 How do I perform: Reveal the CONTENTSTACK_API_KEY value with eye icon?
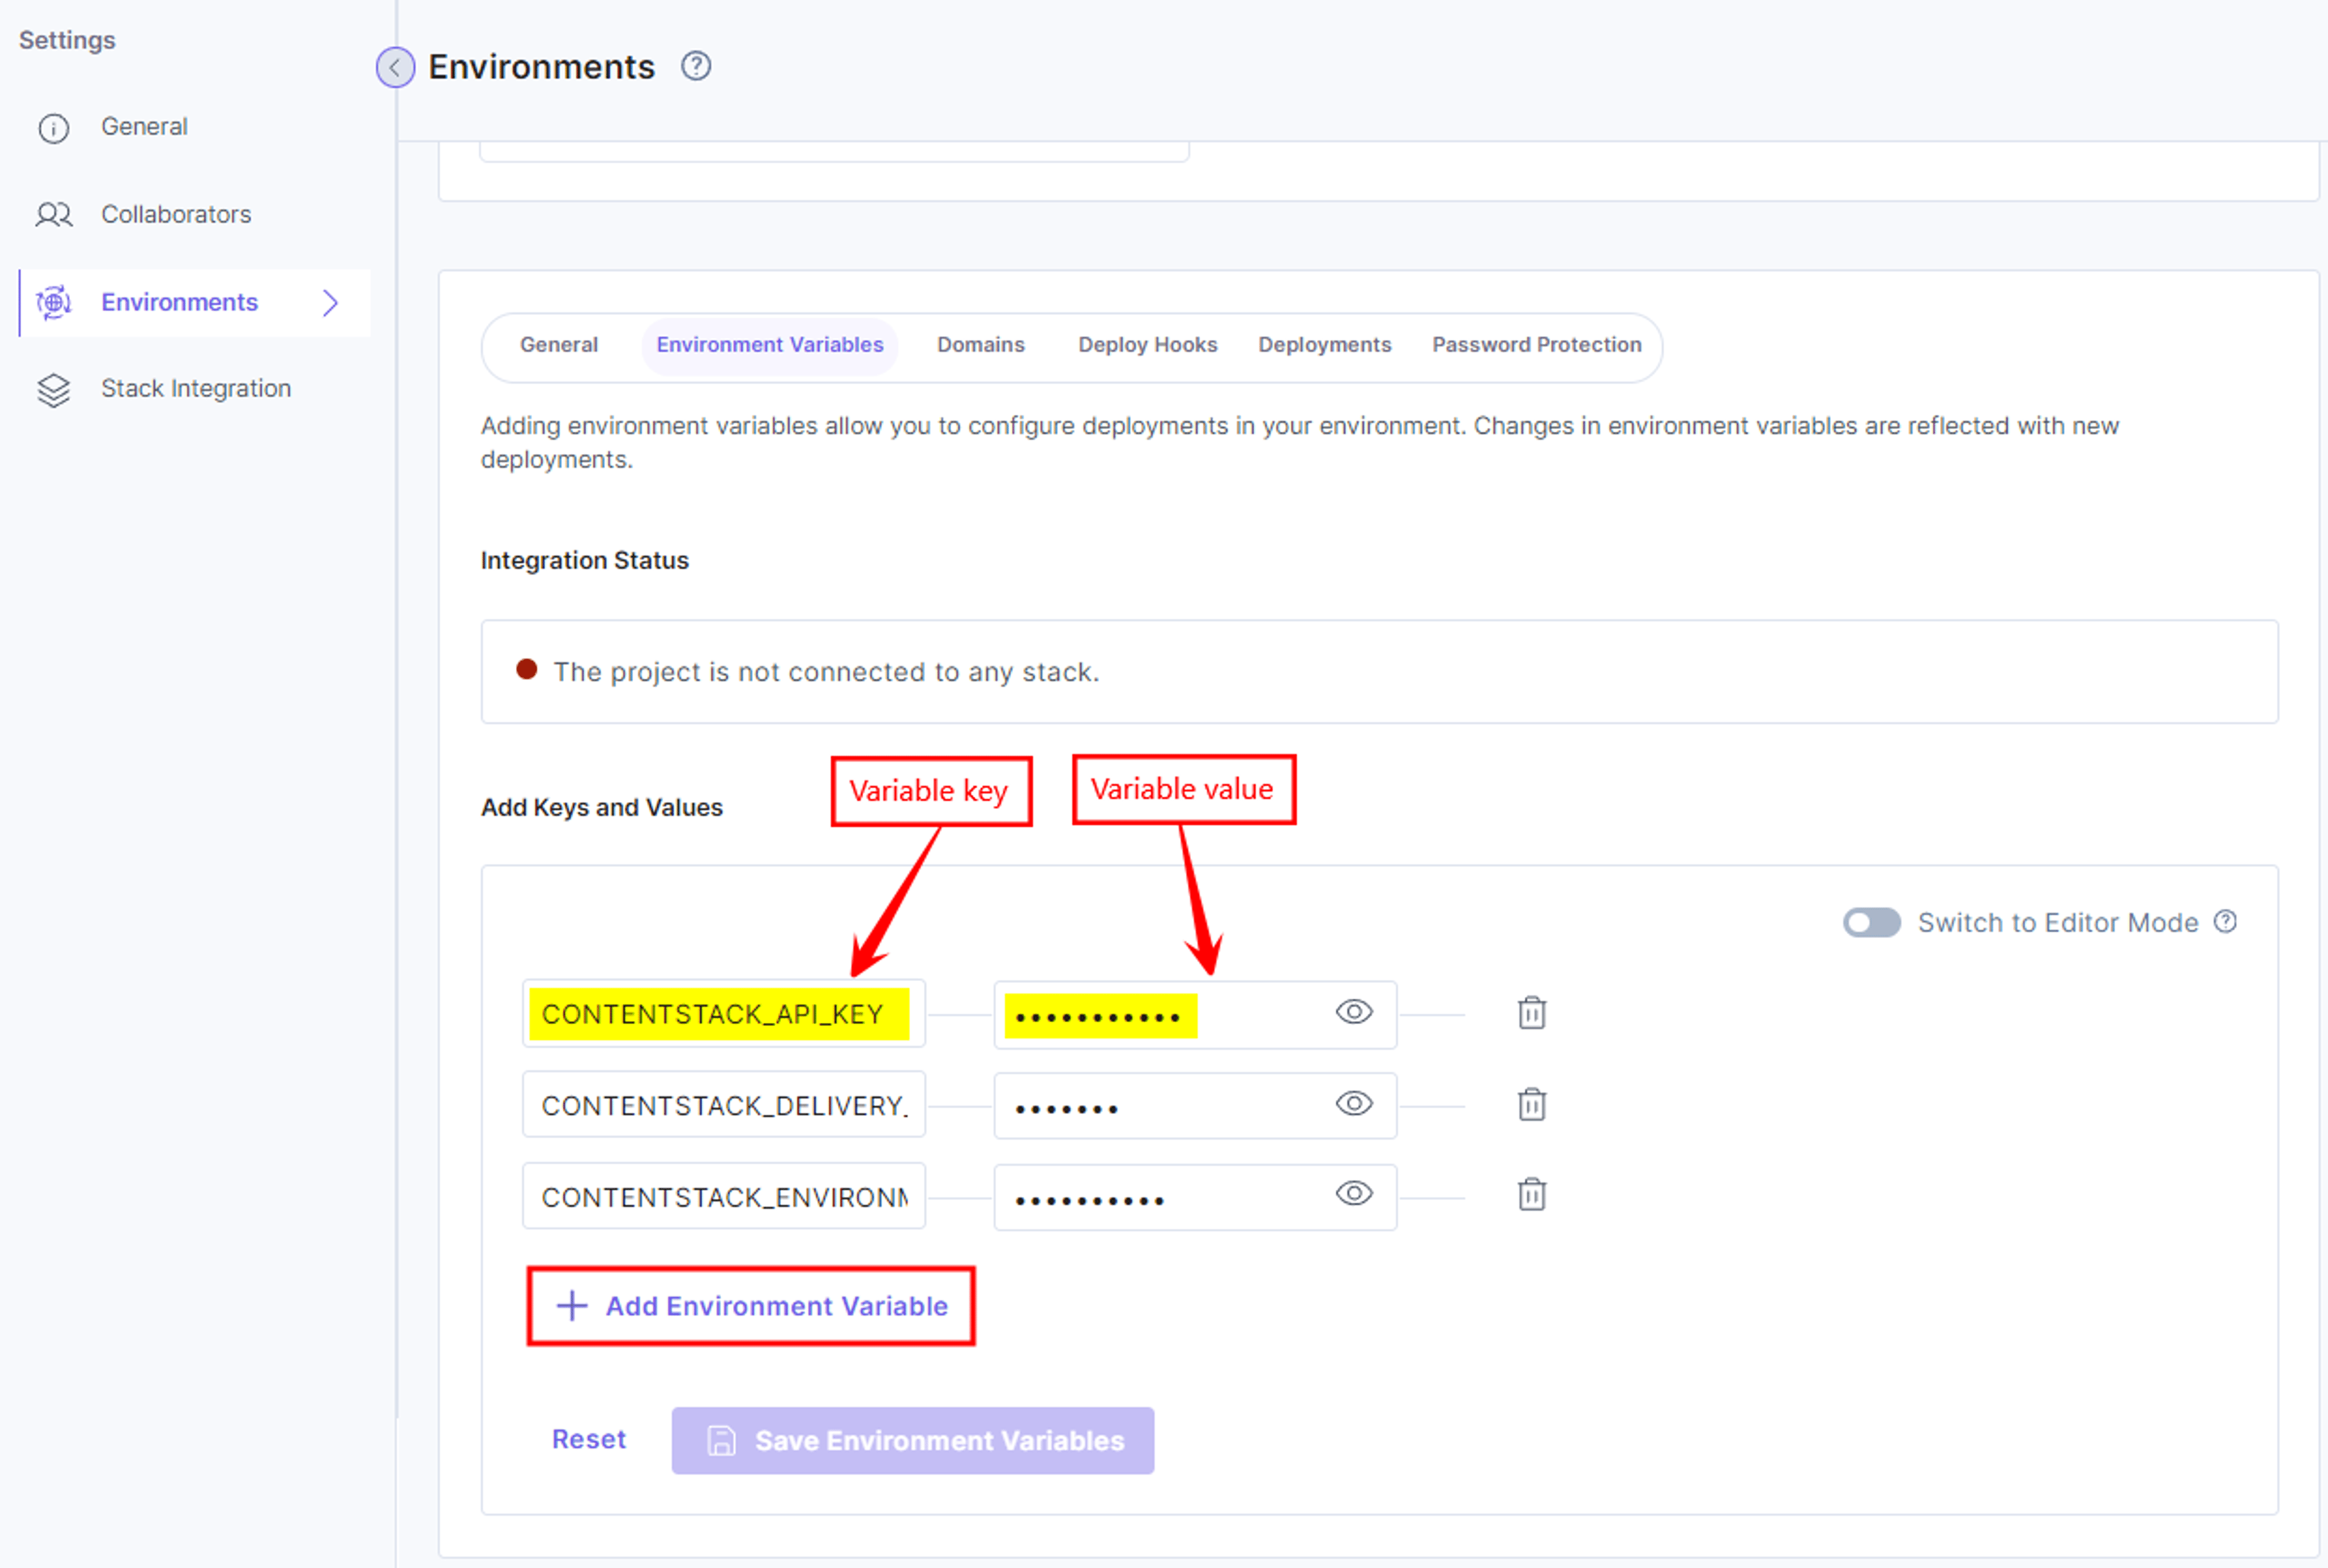pos(1353,1012)
